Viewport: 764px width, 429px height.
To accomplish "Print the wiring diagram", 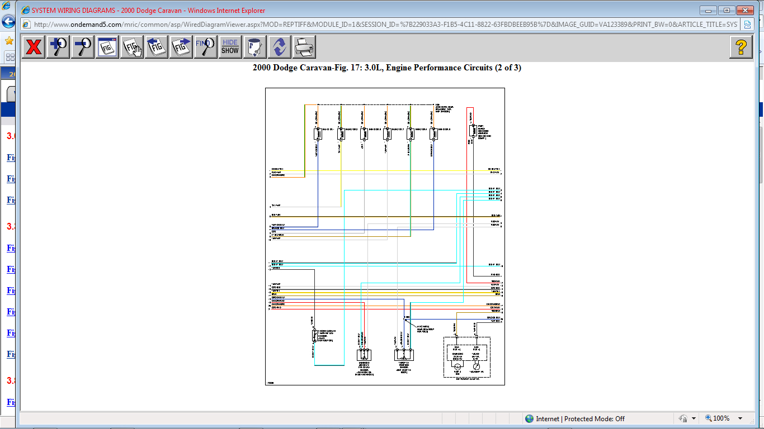I will pos(304,47).
